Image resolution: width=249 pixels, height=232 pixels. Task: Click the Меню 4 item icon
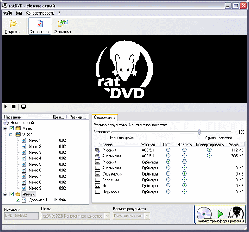click(x=24, y=158)
